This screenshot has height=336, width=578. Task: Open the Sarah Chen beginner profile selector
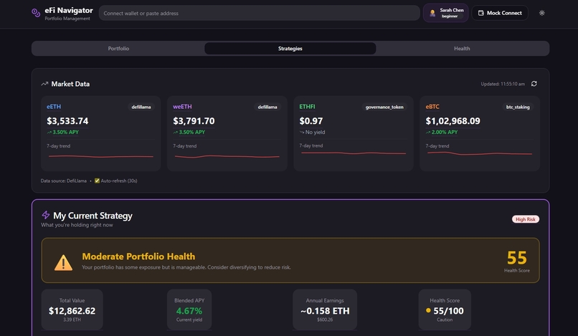pos(445,13)
